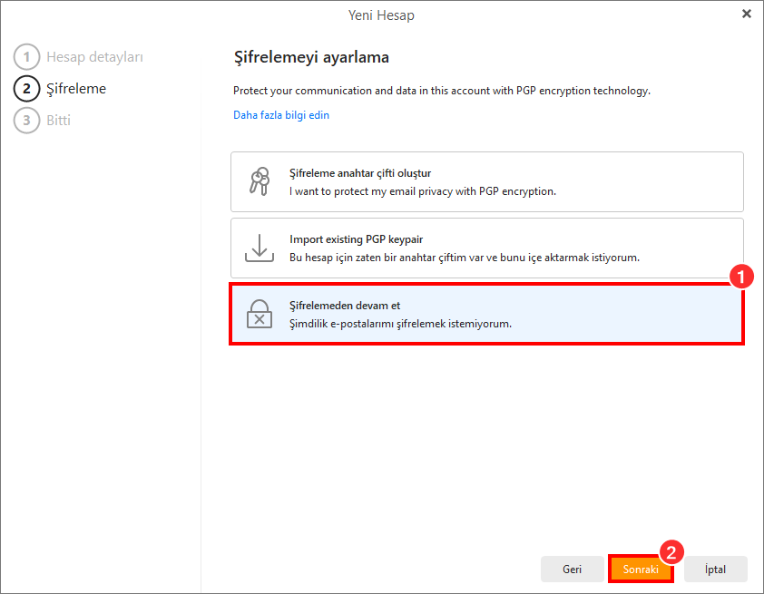Click the keys icon for creating keypair
The image size is (764, 594).
[x=259, y=181]
